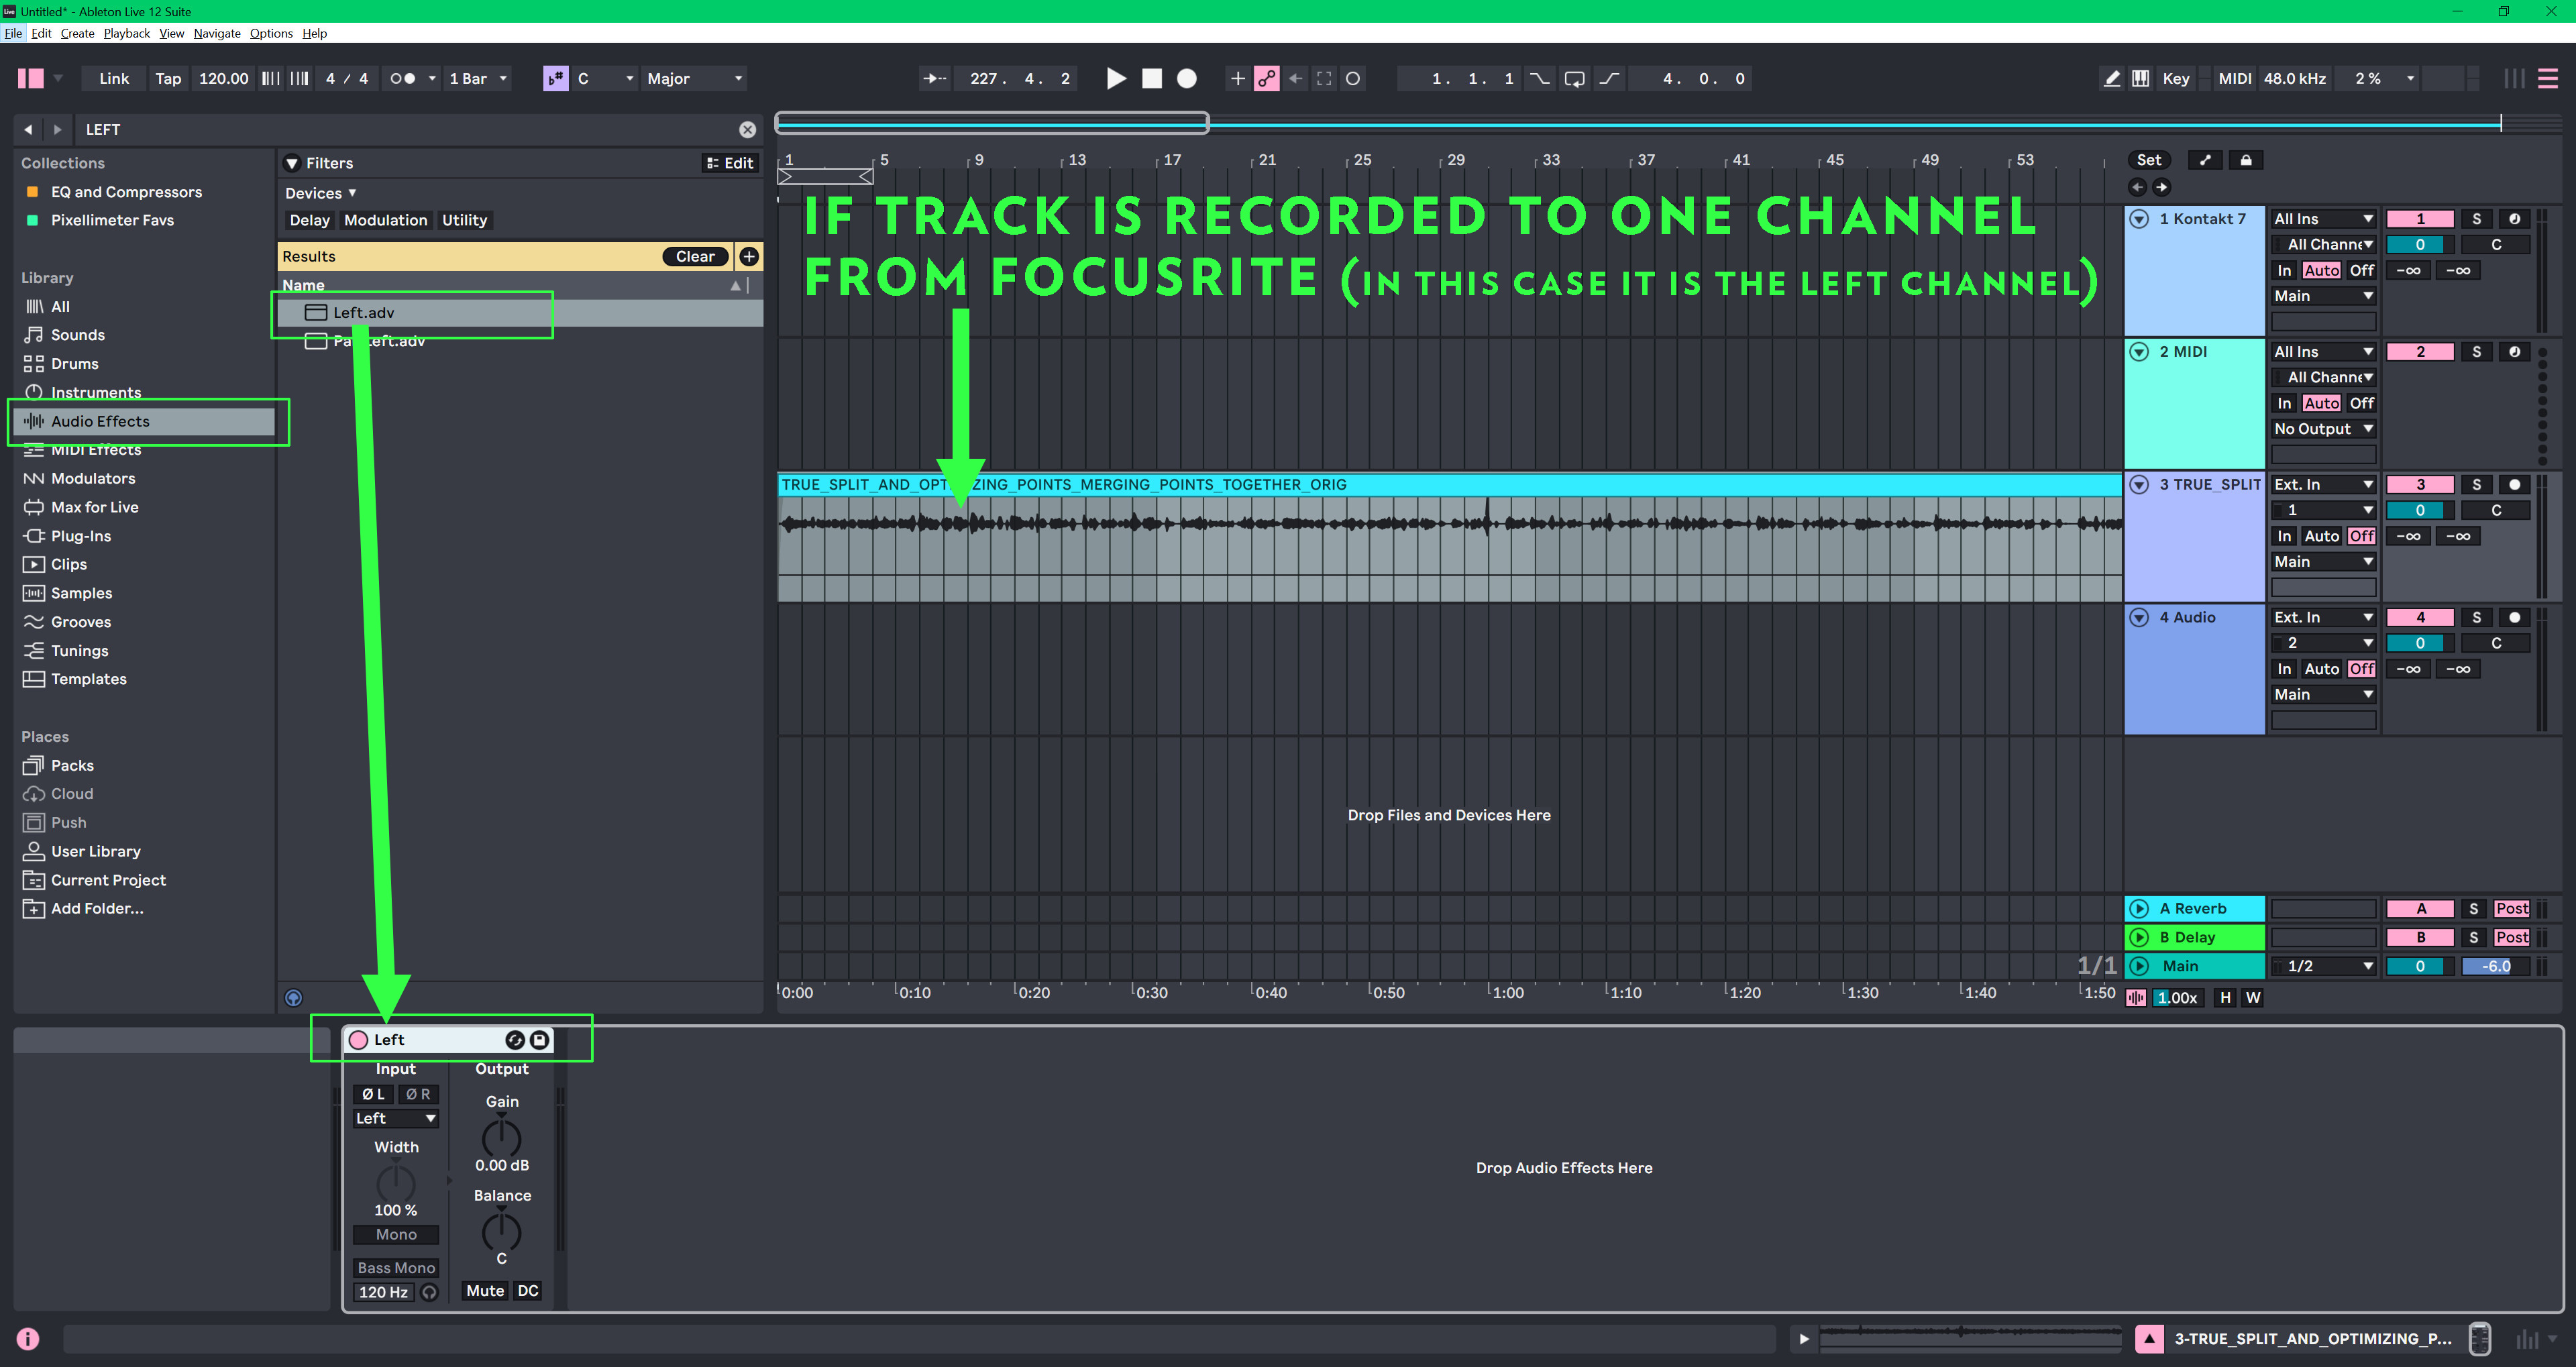Click the Clear results button

(x=695, y=256)
